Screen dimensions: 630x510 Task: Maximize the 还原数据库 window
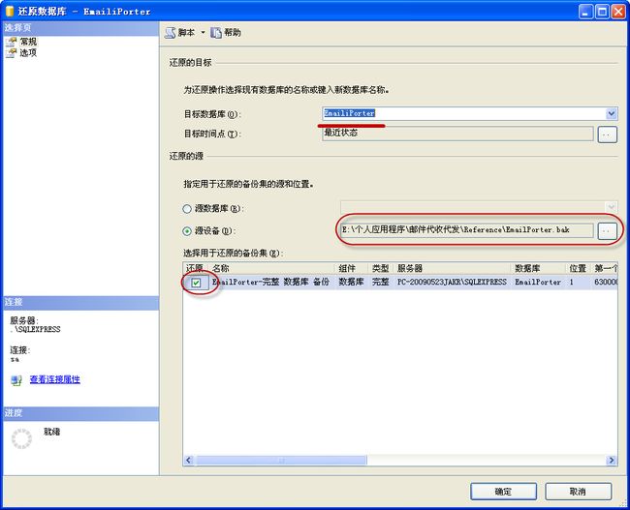click(602, 12)
